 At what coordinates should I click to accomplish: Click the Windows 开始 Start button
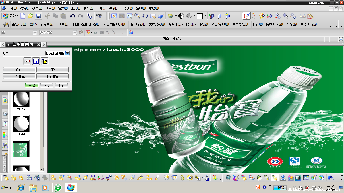click(6, 187)
